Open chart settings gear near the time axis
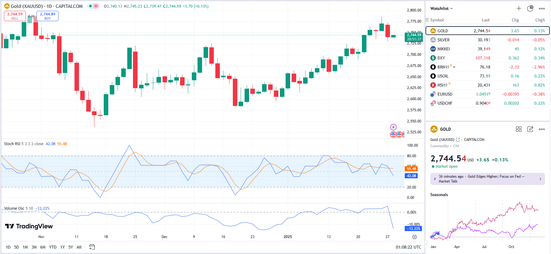Image resolution: width=551 pixels, height=254 pixels. coord(414,237)
